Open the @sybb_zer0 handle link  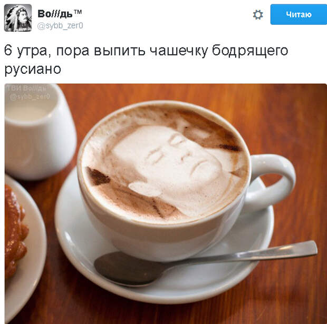(x=60, y=26)
